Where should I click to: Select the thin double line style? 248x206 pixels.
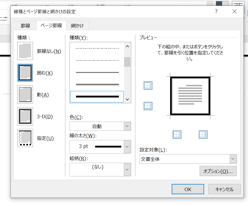(97, 73)
